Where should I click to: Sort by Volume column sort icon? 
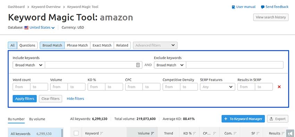pos(153,134)
